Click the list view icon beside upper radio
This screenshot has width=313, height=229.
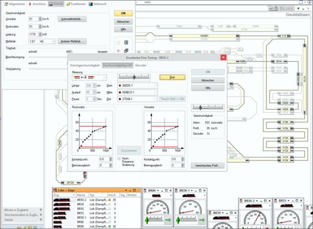click(x=126, y=43)
